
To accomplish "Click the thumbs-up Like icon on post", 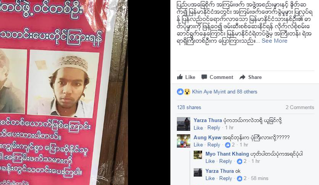I will (x=180, y=77).
